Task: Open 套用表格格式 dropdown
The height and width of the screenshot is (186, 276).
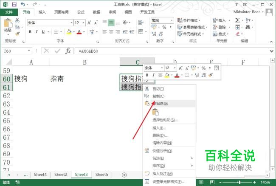Action: tap(192, 27)
